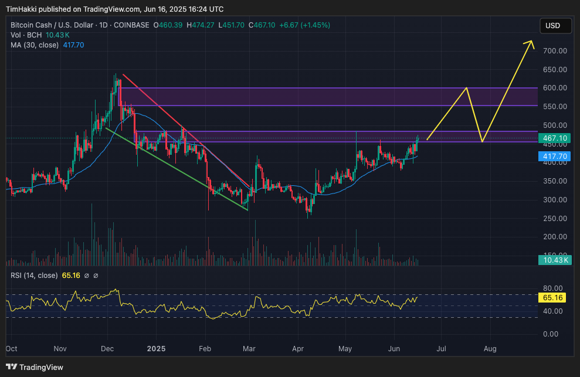Click the Aug label on time axis
Screen dimensions: 580x377
[x=490, y=348]
